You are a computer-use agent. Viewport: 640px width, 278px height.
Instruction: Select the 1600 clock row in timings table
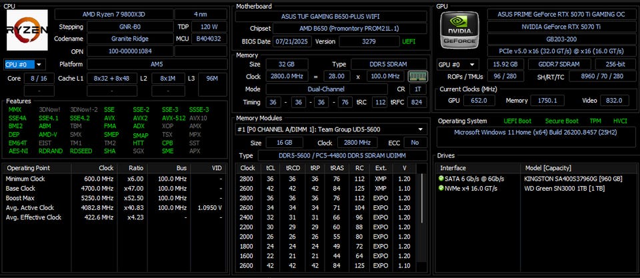click(326, 256)
